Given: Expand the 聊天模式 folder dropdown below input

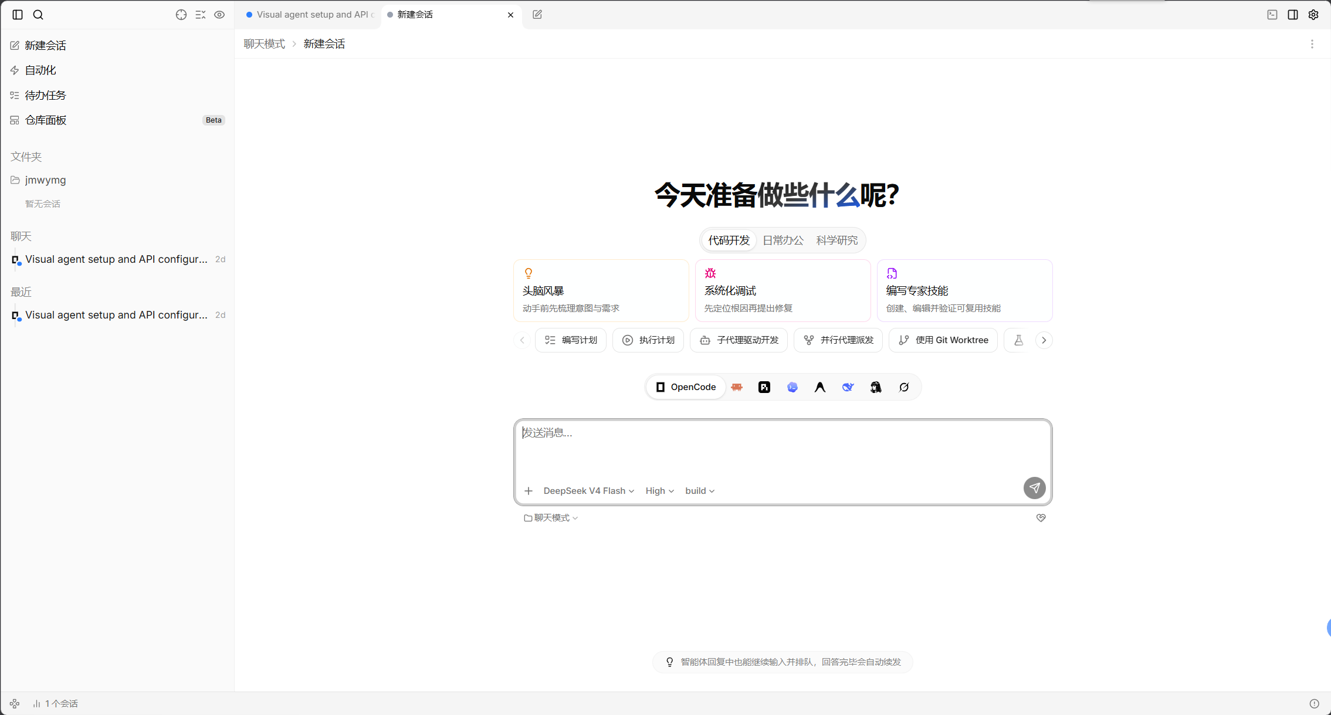Looking at the screenshot, I should point(551,518).
